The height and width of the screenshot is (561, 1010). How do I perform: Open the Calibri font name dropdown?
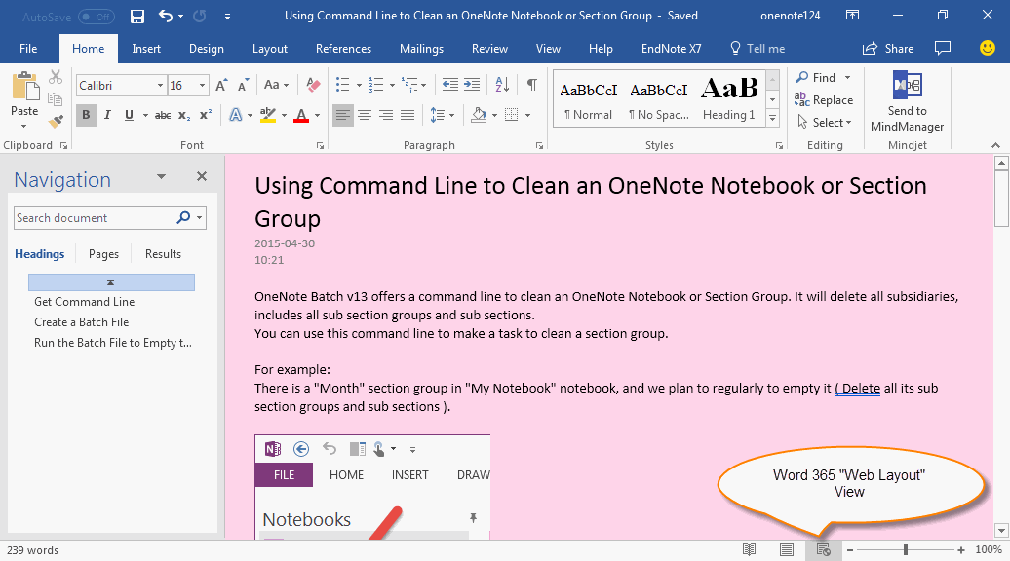click(x=161, y=85)
